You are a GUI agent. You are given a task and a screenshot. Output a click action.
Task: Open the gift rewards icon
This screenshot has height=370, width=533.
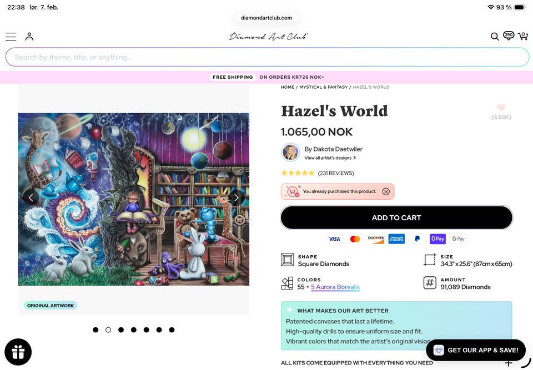(18, 352)
